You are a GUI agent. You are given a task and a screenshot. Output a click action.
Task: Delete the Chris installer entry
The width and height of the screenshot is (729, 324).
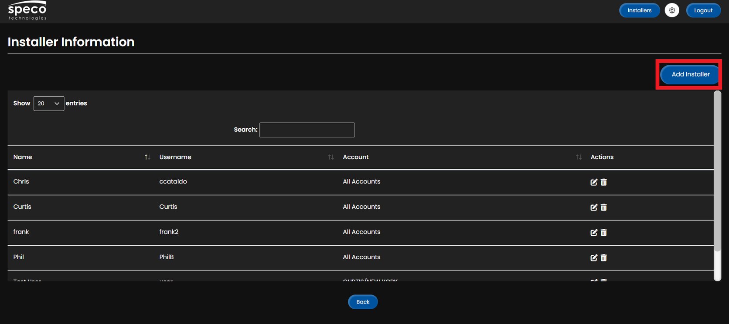[604, 182]
